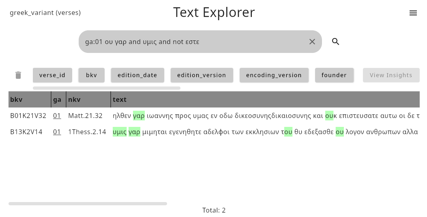This screenshot has height=217, width=427.
Task: Toggle the encoding_version chip
Action: [x=274, y=75]
